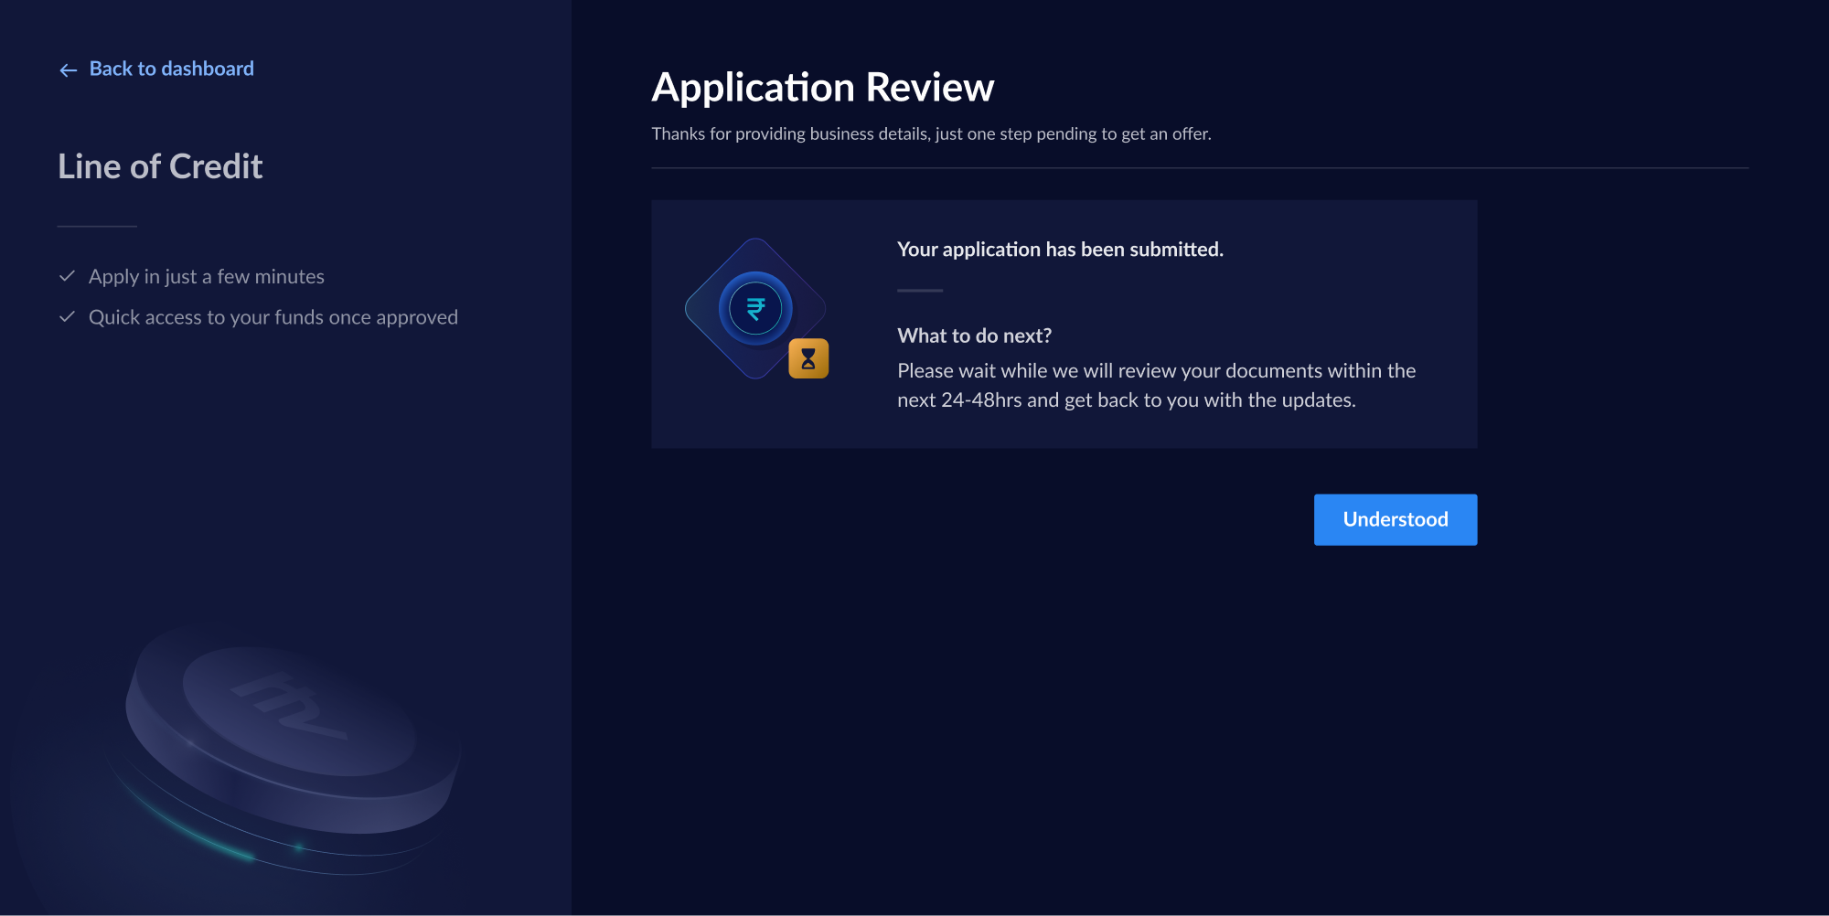
Task: Click the Application Review title
Action: click(x=822, y=88)
